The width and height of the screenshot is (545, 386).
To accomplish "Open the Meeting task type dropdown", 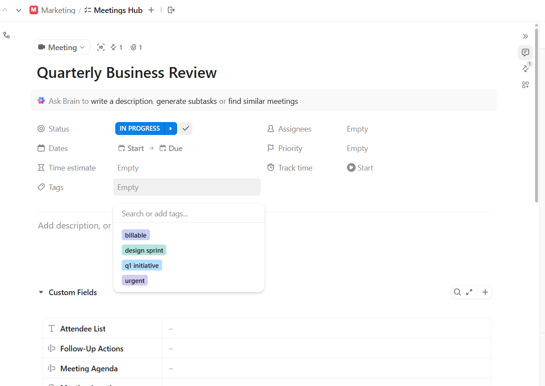I will [x=62, y=47].
